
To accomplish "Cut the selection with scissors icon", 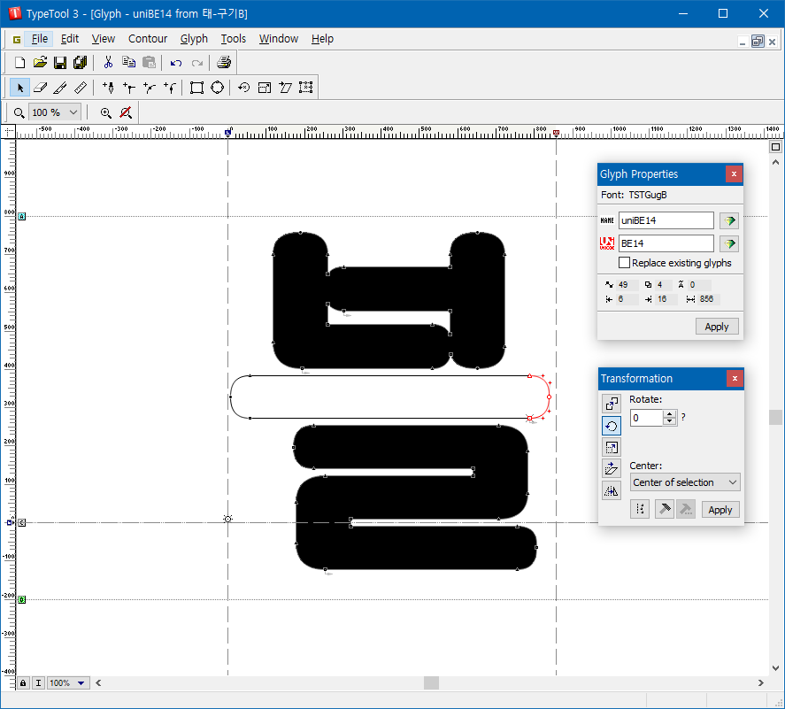I will pyautogui.click(x=108, y=63).
